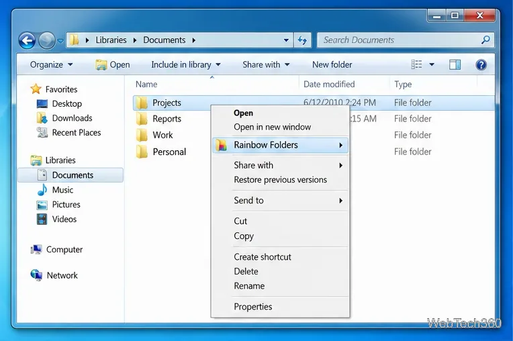513x341 pixels.
Task: Choose Open in the context menu
Action: [244, 113]
